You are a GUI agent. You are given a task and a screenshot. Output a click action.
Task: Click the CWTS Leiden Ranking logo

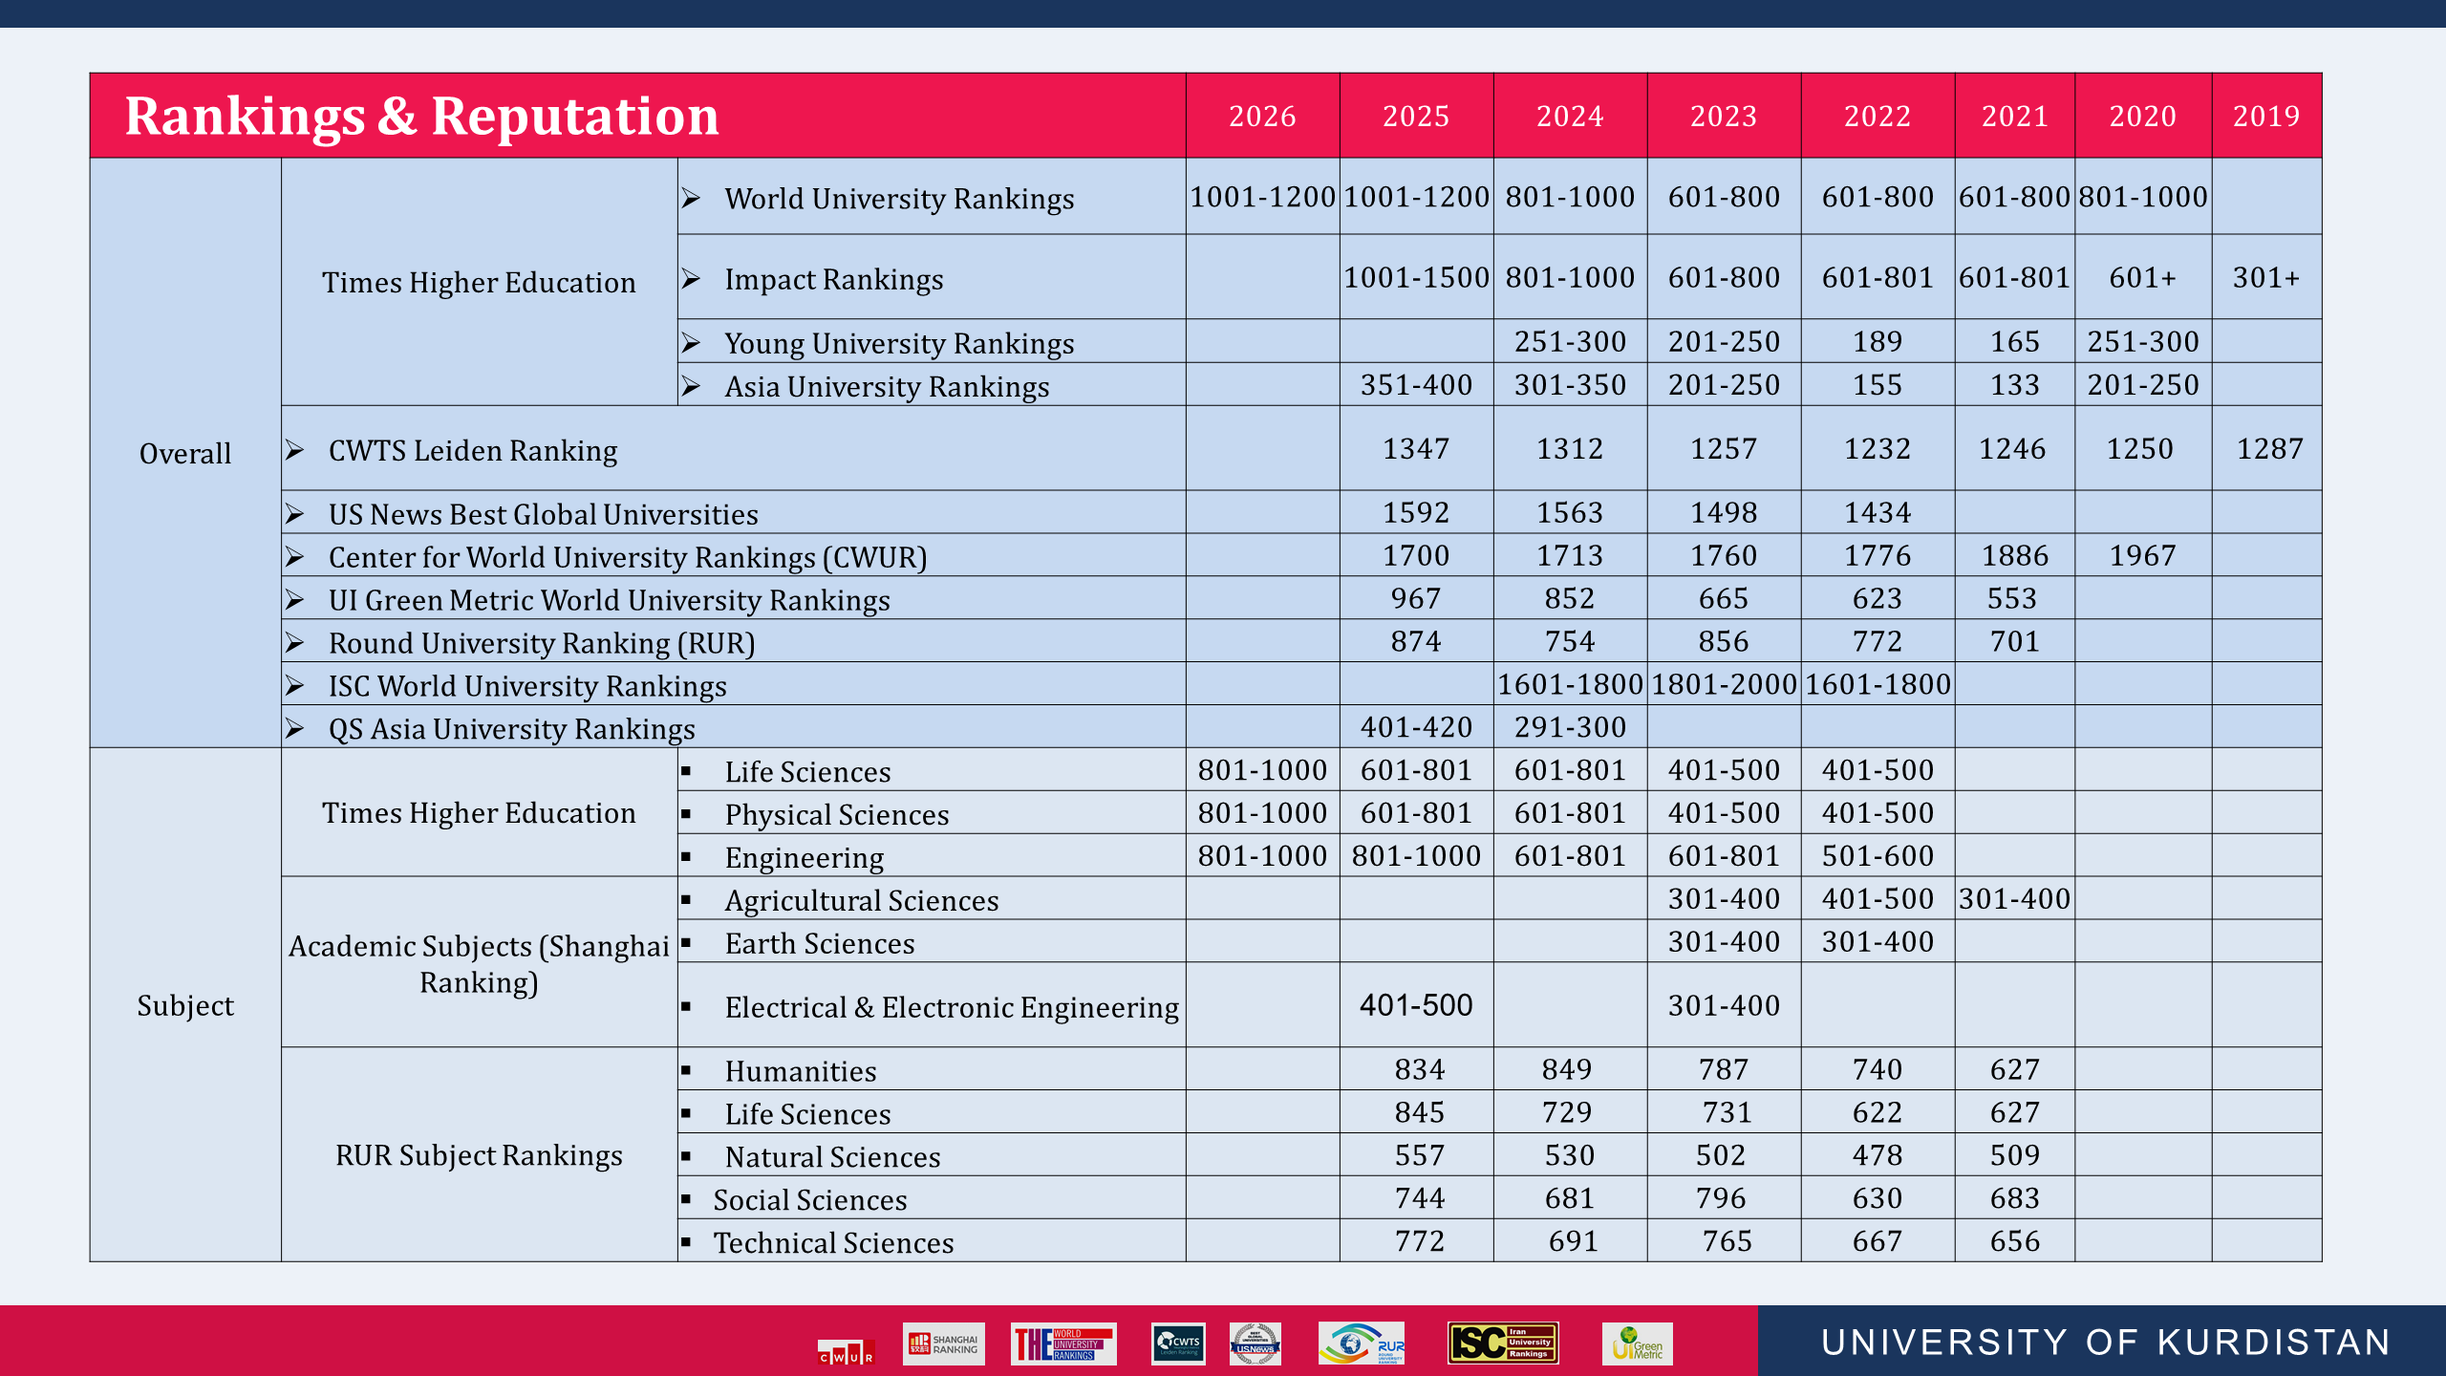(1177, 1344)
